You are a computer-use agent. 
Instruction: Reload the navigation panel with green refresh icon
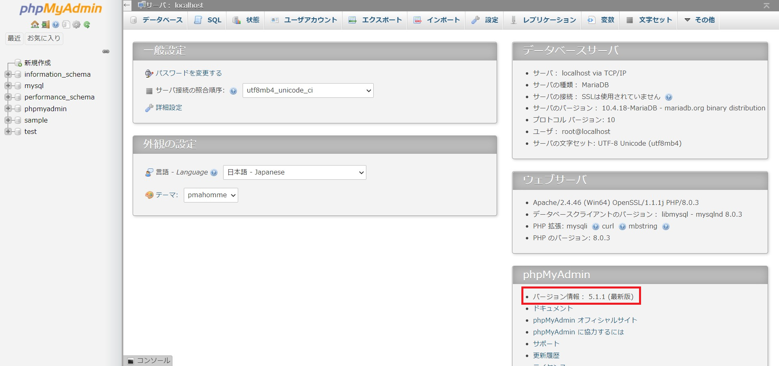coord(87,24)
